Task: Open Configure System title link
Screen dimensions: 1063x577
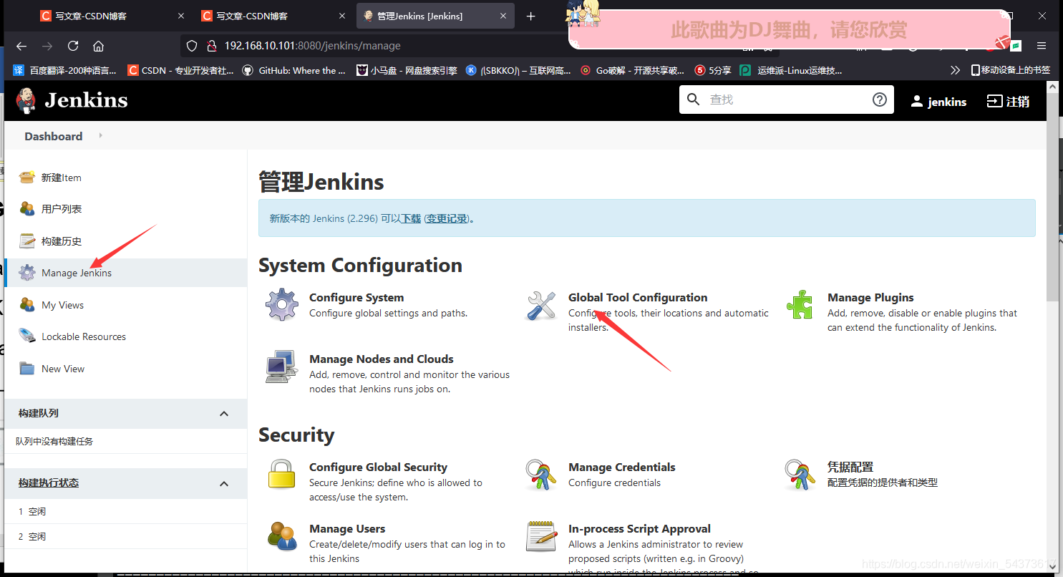Action: point(356,297)
